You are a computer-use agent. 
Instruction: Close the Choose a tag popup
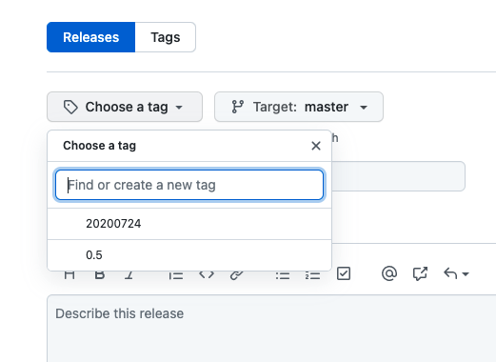click(316, 146)
